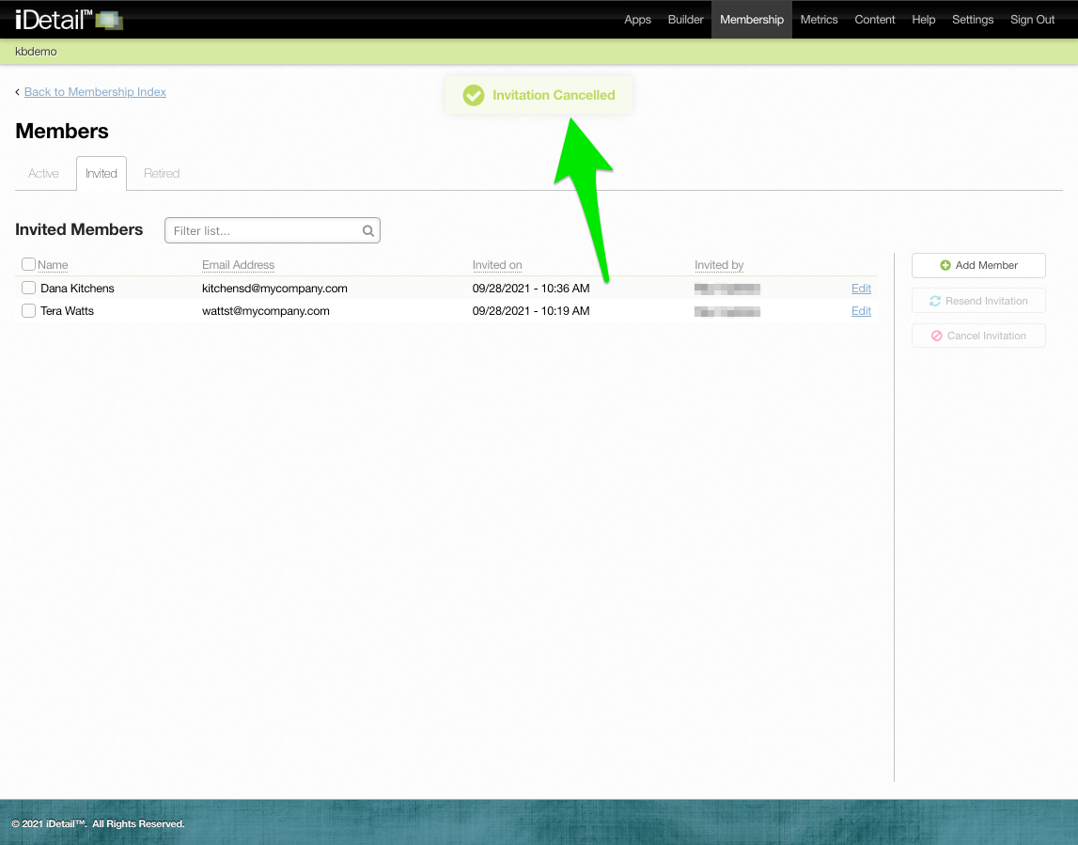
Task: Sort by the Email Address column header
Action: [238, 265]
